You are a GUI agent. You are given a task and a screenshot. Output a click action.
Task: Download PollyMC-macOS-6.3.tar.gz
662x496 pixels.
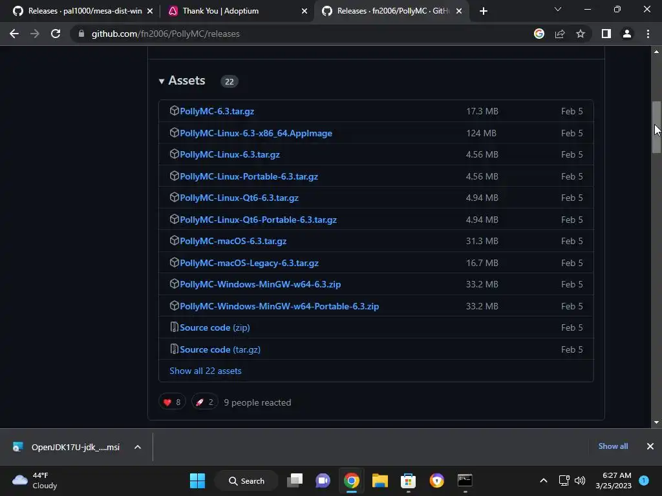(x=233, y=242)
